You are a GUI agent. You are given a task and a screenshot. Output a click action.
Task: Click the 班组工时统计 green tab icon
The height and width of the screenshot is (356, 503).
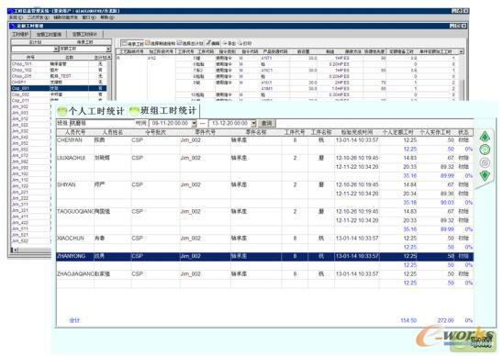pos(134,111)
